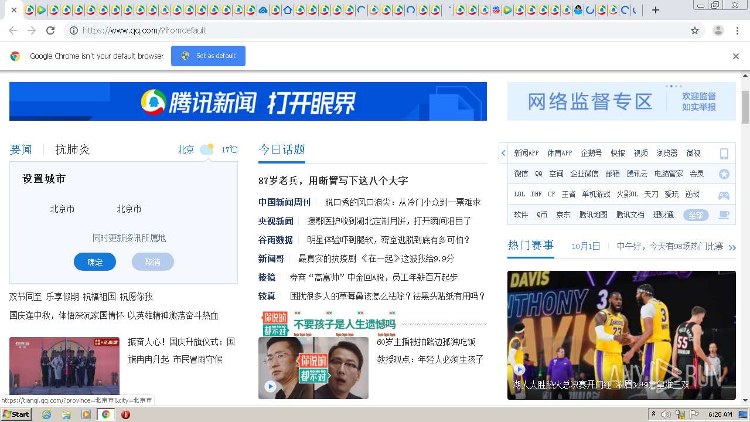
Task: Open the Windows Start menu
Action: point(16,414)
